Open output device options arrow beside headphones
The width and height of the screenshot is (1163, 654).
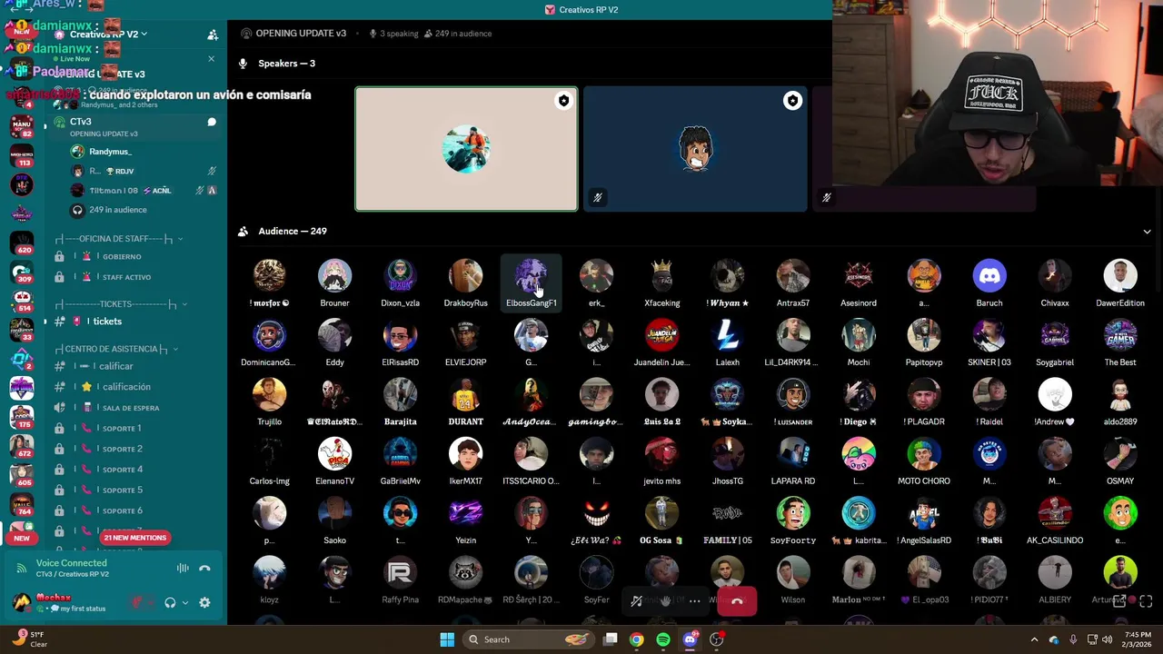[x=185, y=602]
